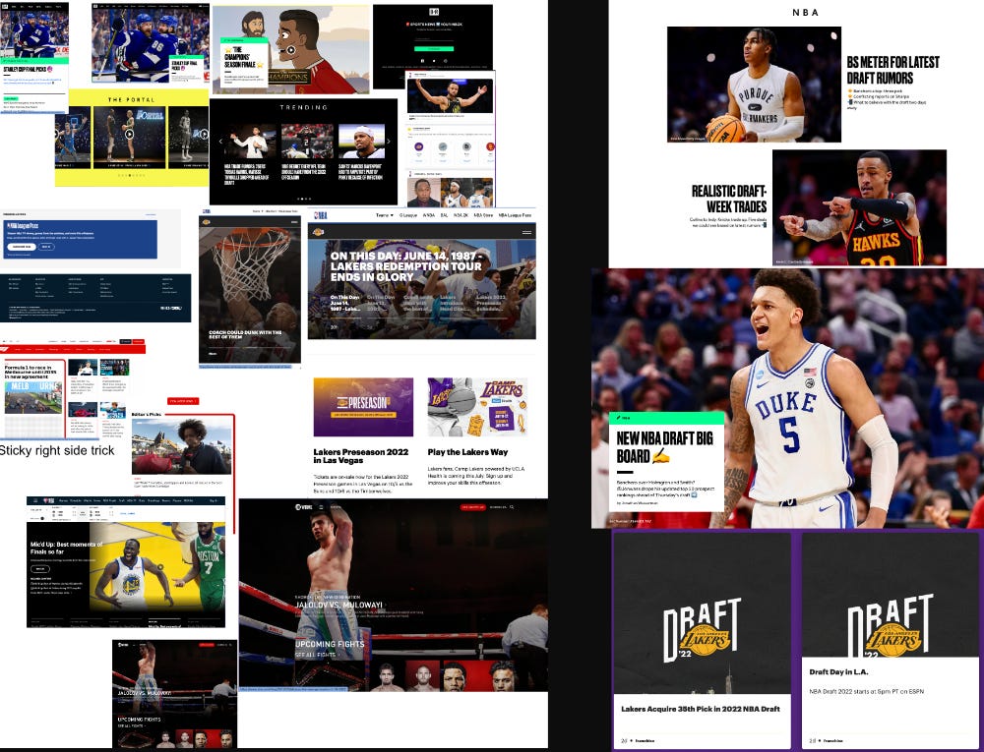Click 'Play the Lakers Way' title
This screenshot has height=752, width=984.
coord(467,452)
